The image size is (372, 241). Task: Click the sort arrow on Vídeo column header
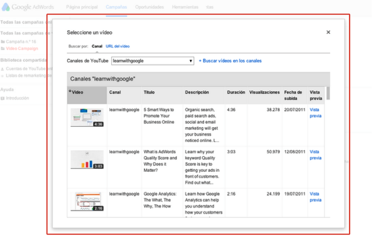point(70,91)
